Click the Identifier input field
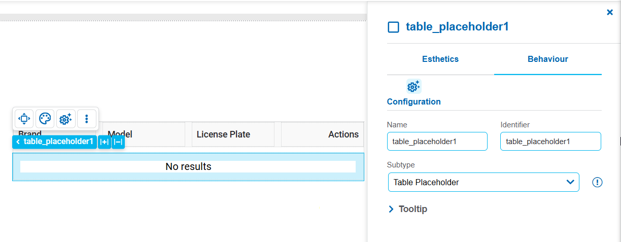The image size is (621, 242). [550, 142]
